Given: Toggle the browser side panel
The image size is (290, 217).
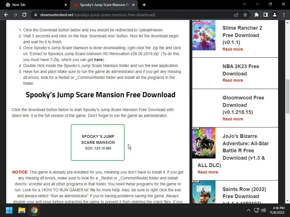Looking at the screenshot, I should [266, 15].
